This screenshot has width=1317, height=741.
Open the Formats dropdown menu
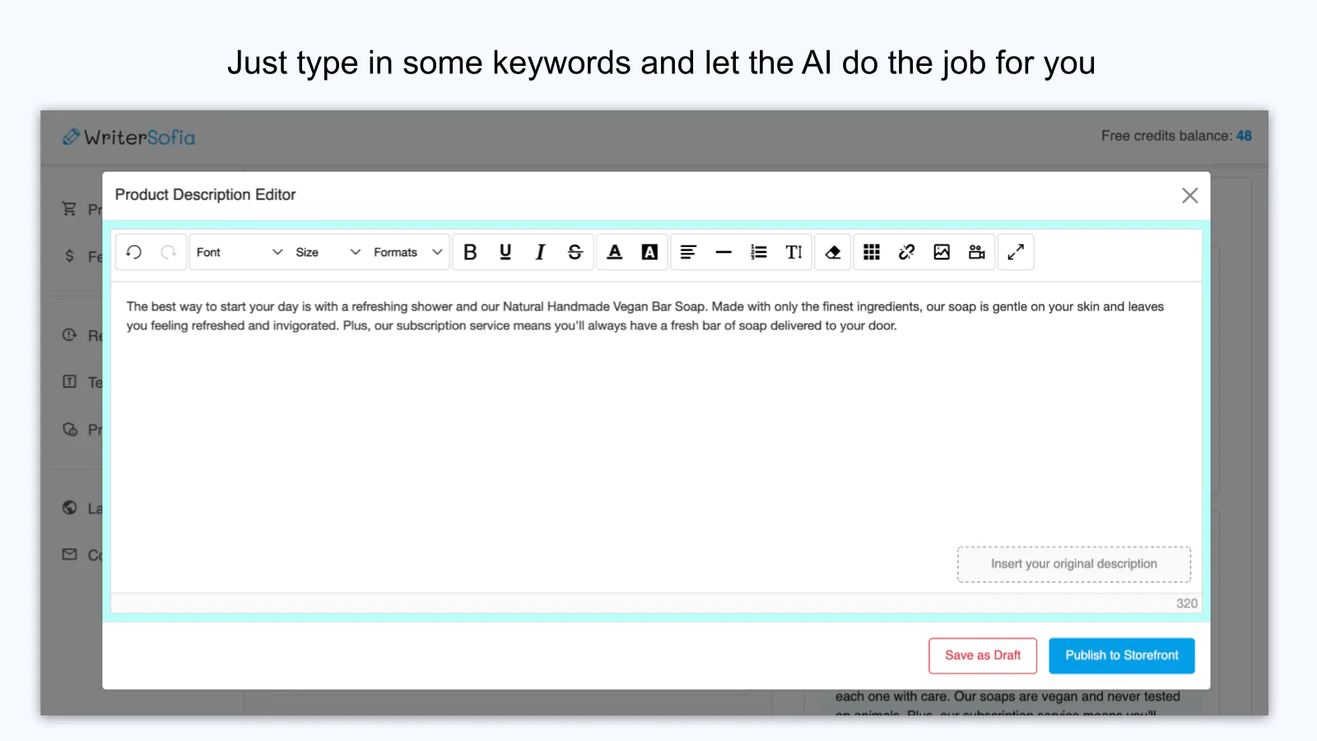pos(407,252)
